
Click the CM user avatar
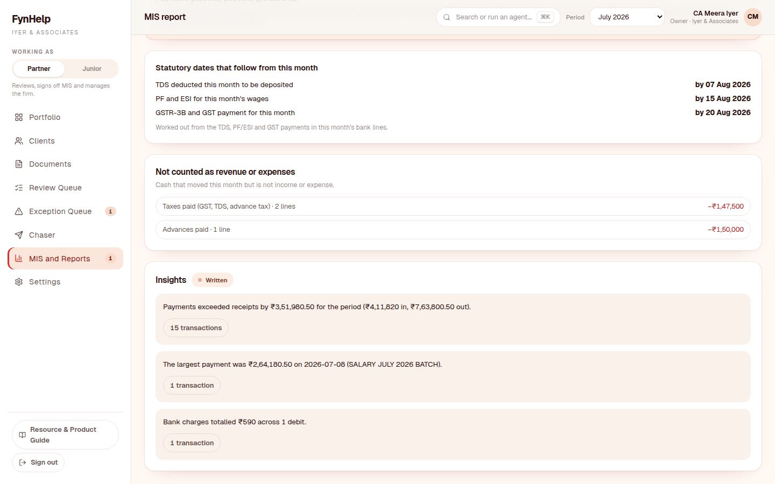point(753,17)
